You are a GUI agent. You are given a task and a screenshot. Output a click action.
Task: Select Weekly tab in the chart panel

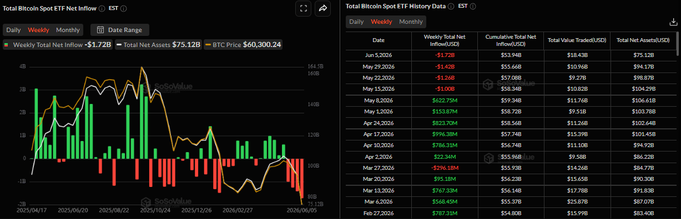(x=38, y=30)
